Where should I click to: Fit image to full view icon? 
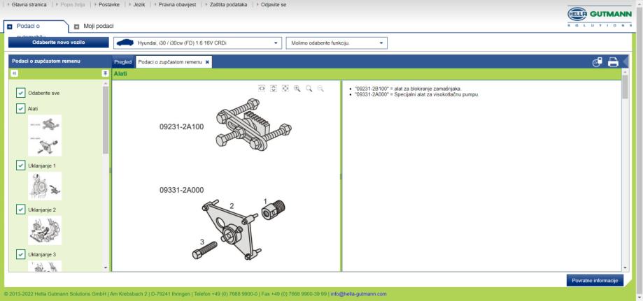coord(285,89)
